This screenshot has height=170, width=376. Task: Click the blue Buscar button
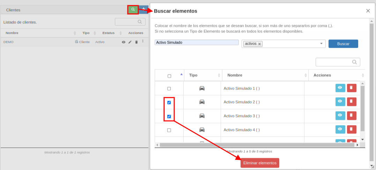(x=343, y=44)
